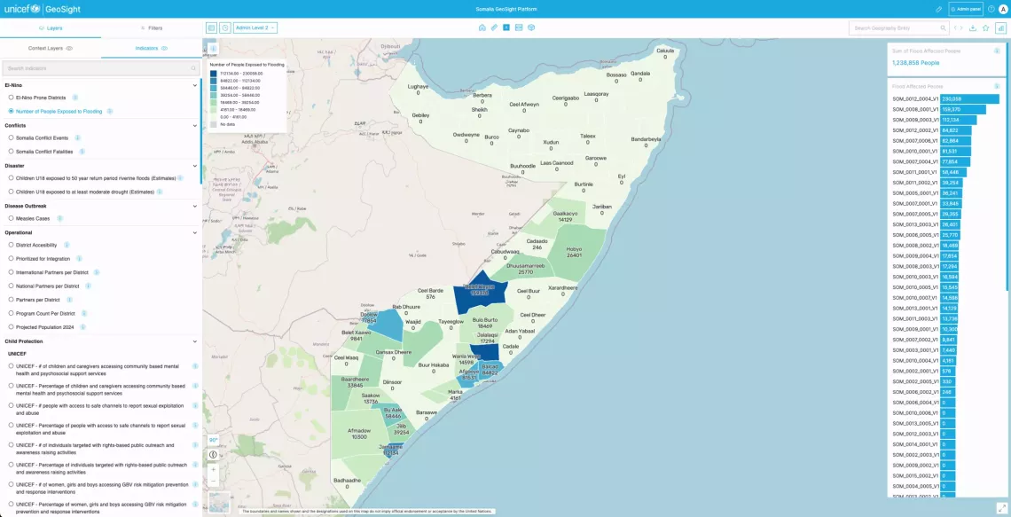Viewport: 1011px width, 517px height.
Task: Click the fullscreen expand icon
Action: [1001, 507]
